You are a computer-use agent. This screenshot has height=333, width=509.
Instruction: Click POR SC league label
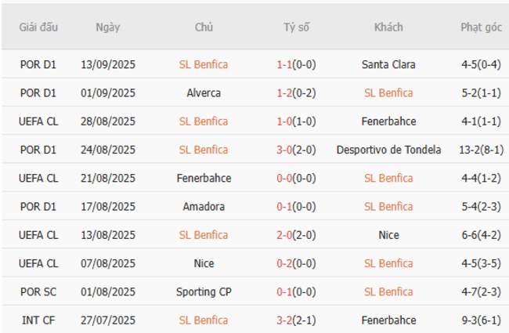[38, 292]
